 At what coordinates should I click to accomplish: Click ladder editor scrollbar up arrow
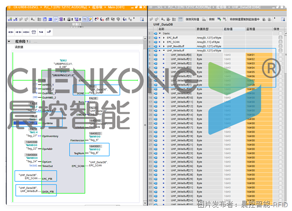(145, 38)
